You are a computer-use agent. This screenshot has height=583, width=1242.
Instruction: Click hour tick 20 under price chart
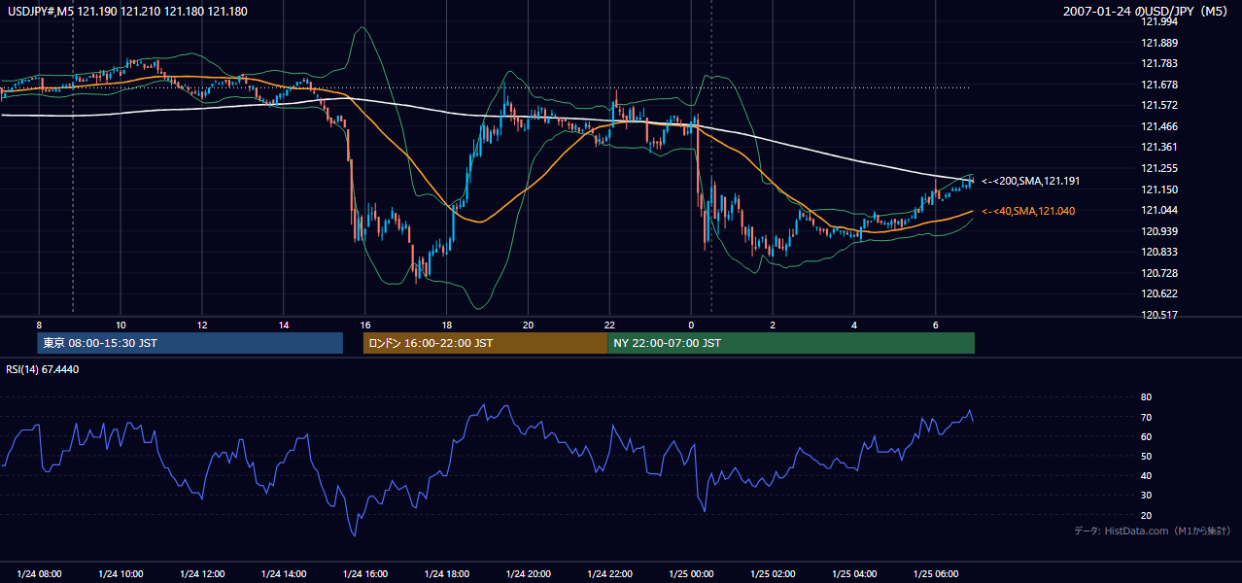pos(528,325)
